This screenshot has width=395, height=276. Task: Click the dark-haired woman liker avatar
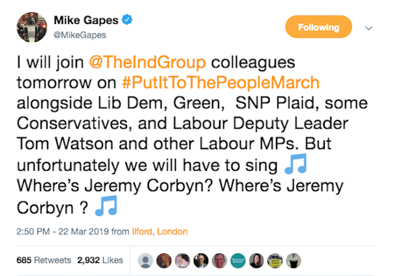point(256,261)
